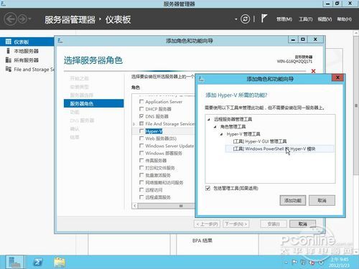Uncheck the DNS server role checkbox

click(x=141, y=116)
